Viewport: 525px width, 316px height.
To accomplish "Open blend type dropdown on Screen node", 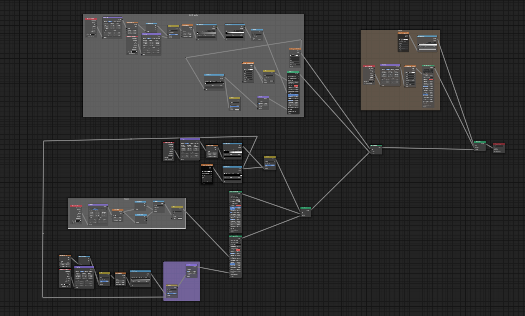I will pyautogui.click(x=270, y=161).
